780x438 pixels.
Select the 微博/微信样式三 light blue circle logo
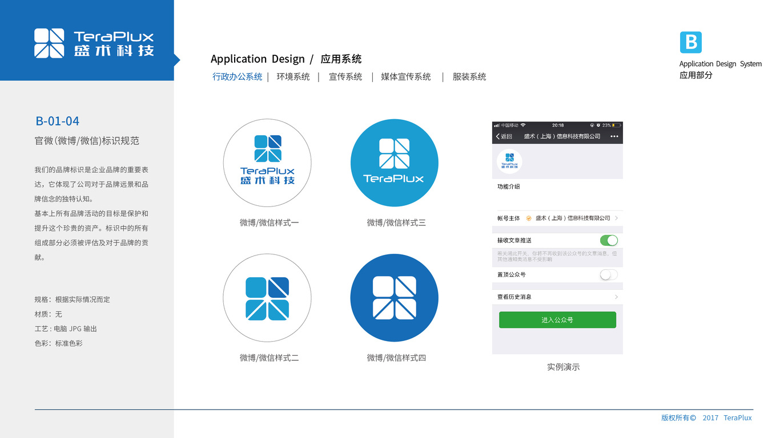[394, 163]
